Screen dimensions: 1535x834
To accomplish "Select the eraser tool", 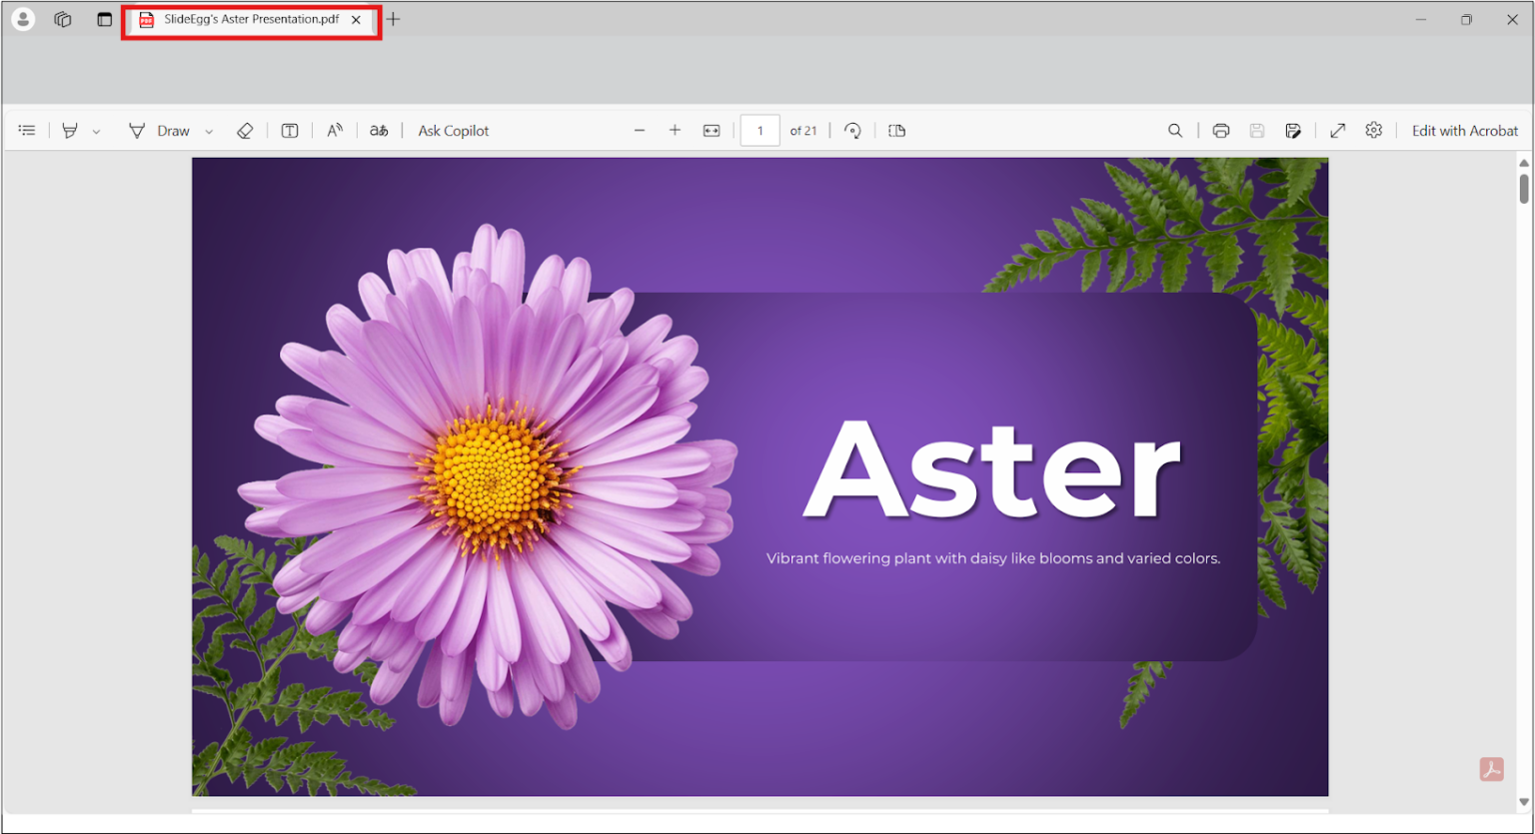I will [x=245, y=131].
